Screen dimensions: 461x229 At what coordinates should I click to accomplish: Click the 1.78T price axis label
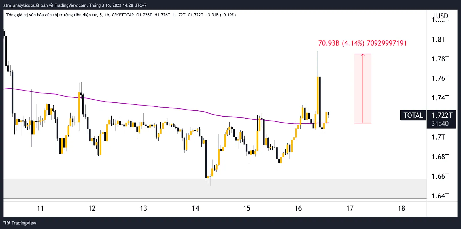440,59
